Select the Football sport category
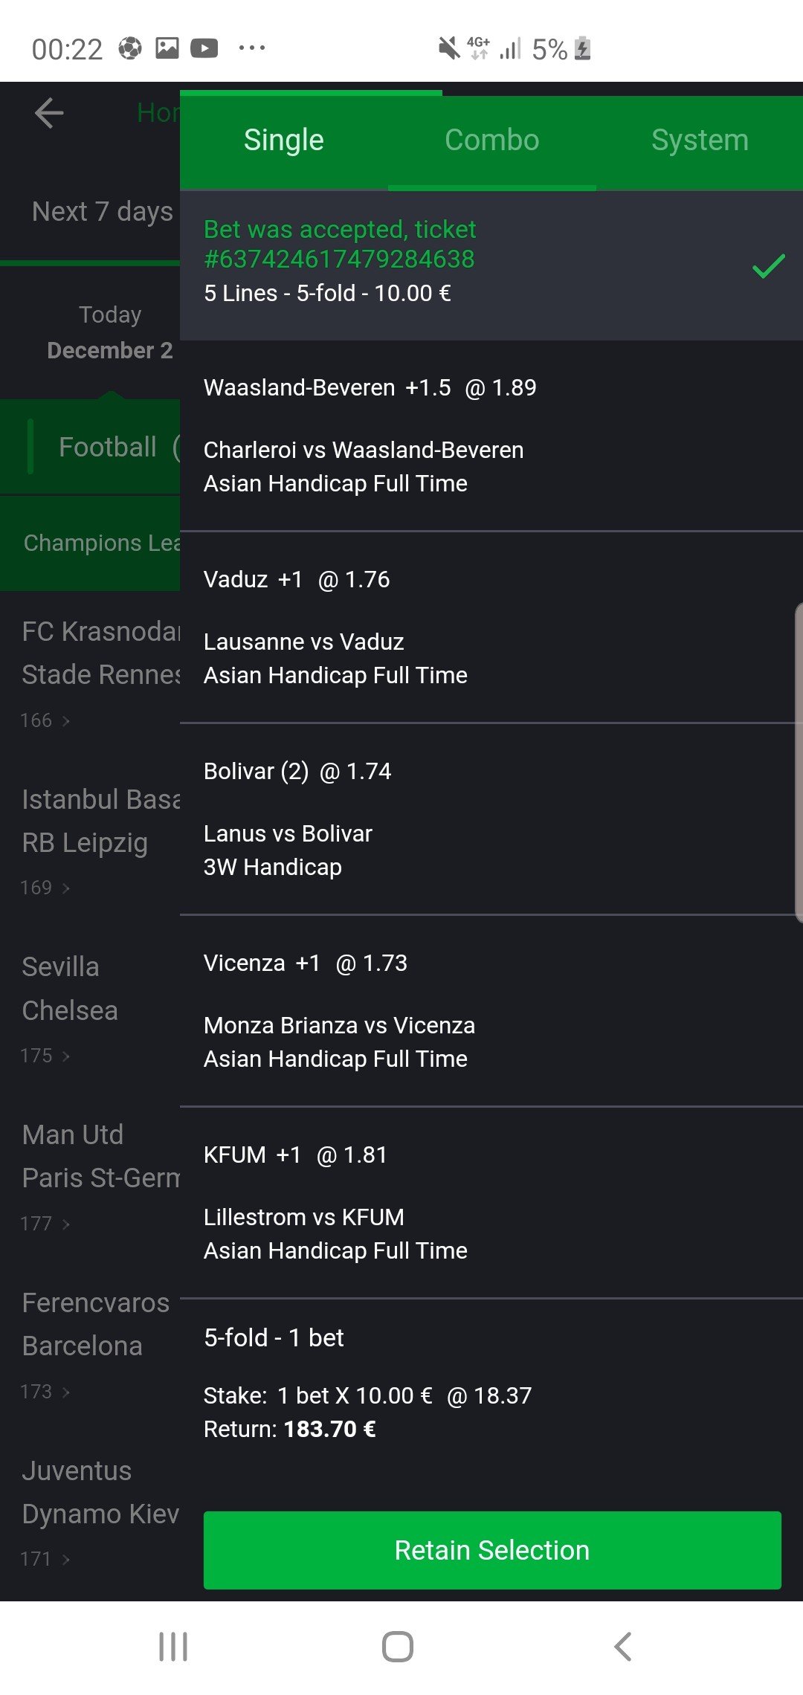The height and width of the screenshot is (1695, 803). pos(106,447)
